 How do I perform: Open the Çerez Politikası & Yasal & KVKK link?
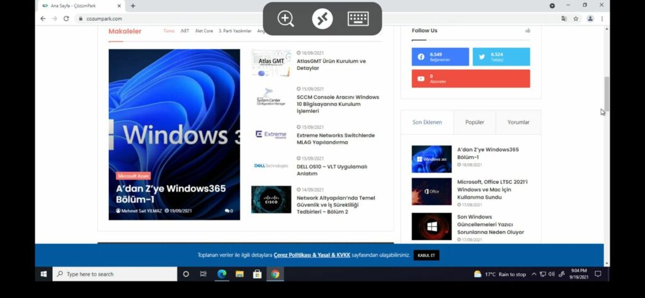[x=312, y=255]
